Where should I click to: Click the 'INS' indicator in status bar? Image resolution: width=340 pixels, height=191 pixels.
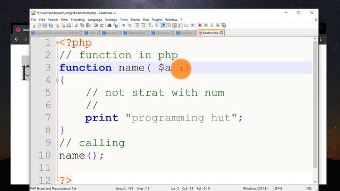point(309,189)
